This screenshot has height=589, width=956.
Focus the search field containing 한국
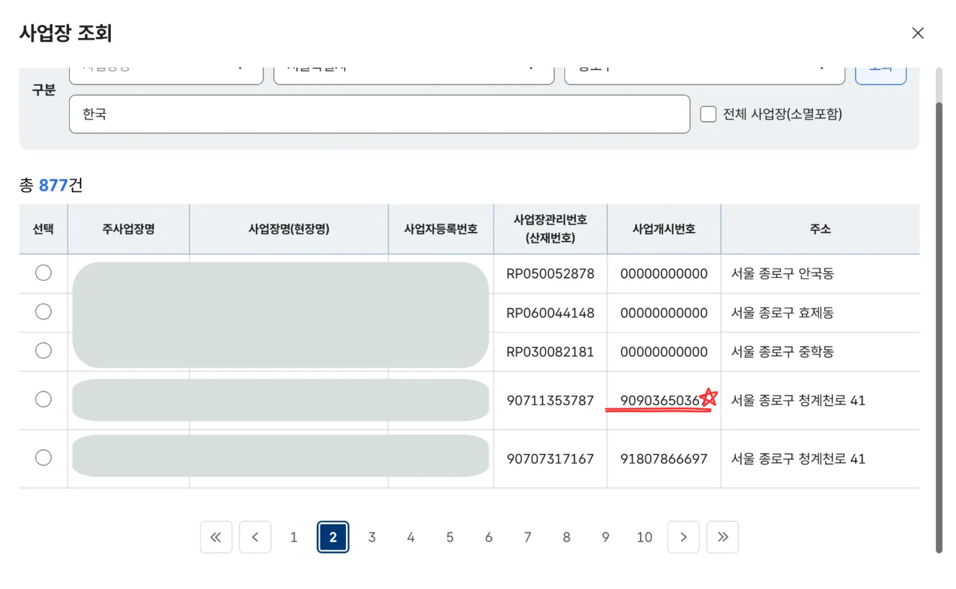pos(379,114)
